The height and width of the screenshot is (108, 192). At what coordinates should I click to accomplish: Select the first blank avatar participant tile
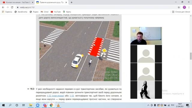pyautogui.click(x=146, y=54)
